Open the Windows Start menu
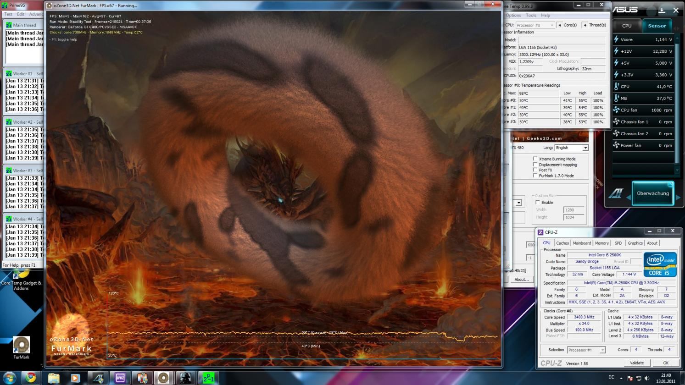This screenshot has height=385, width=685. point(9,378)
